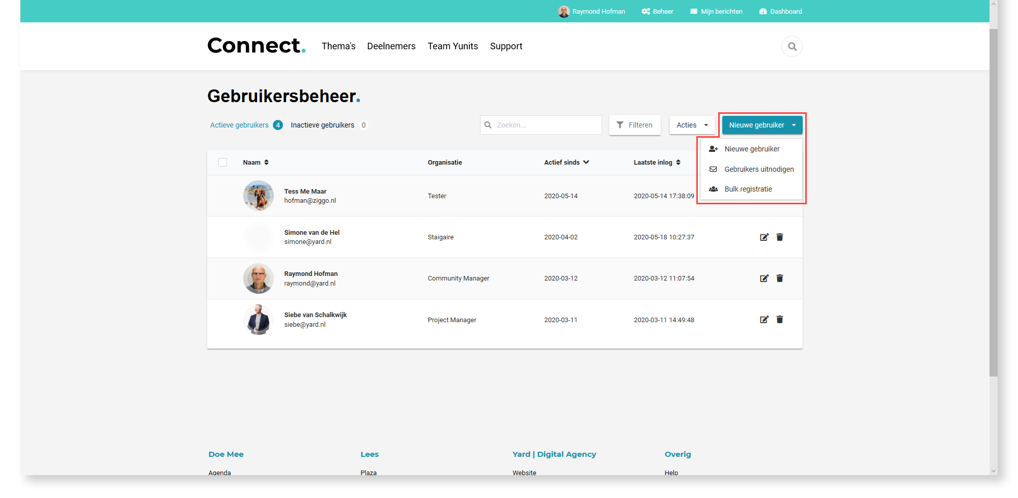1018x498 pixels.
Task: Expand the Acties dropdown
Action: tap(692, 125)
